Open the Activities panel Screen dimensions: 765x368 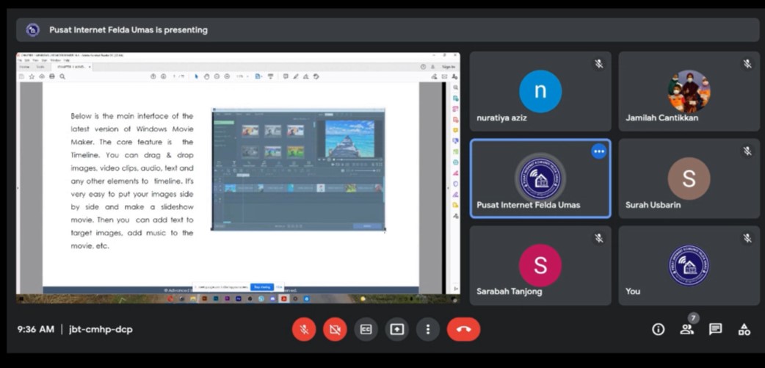click(x=744, y=330)
